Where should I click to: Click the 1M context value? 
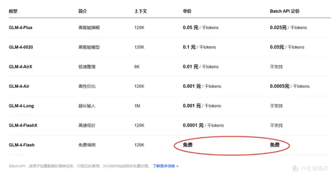(137, 106)
